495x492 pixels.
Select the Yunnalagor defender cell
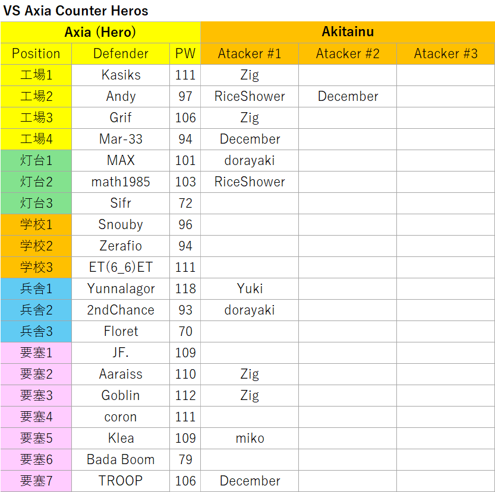point(121,288)
